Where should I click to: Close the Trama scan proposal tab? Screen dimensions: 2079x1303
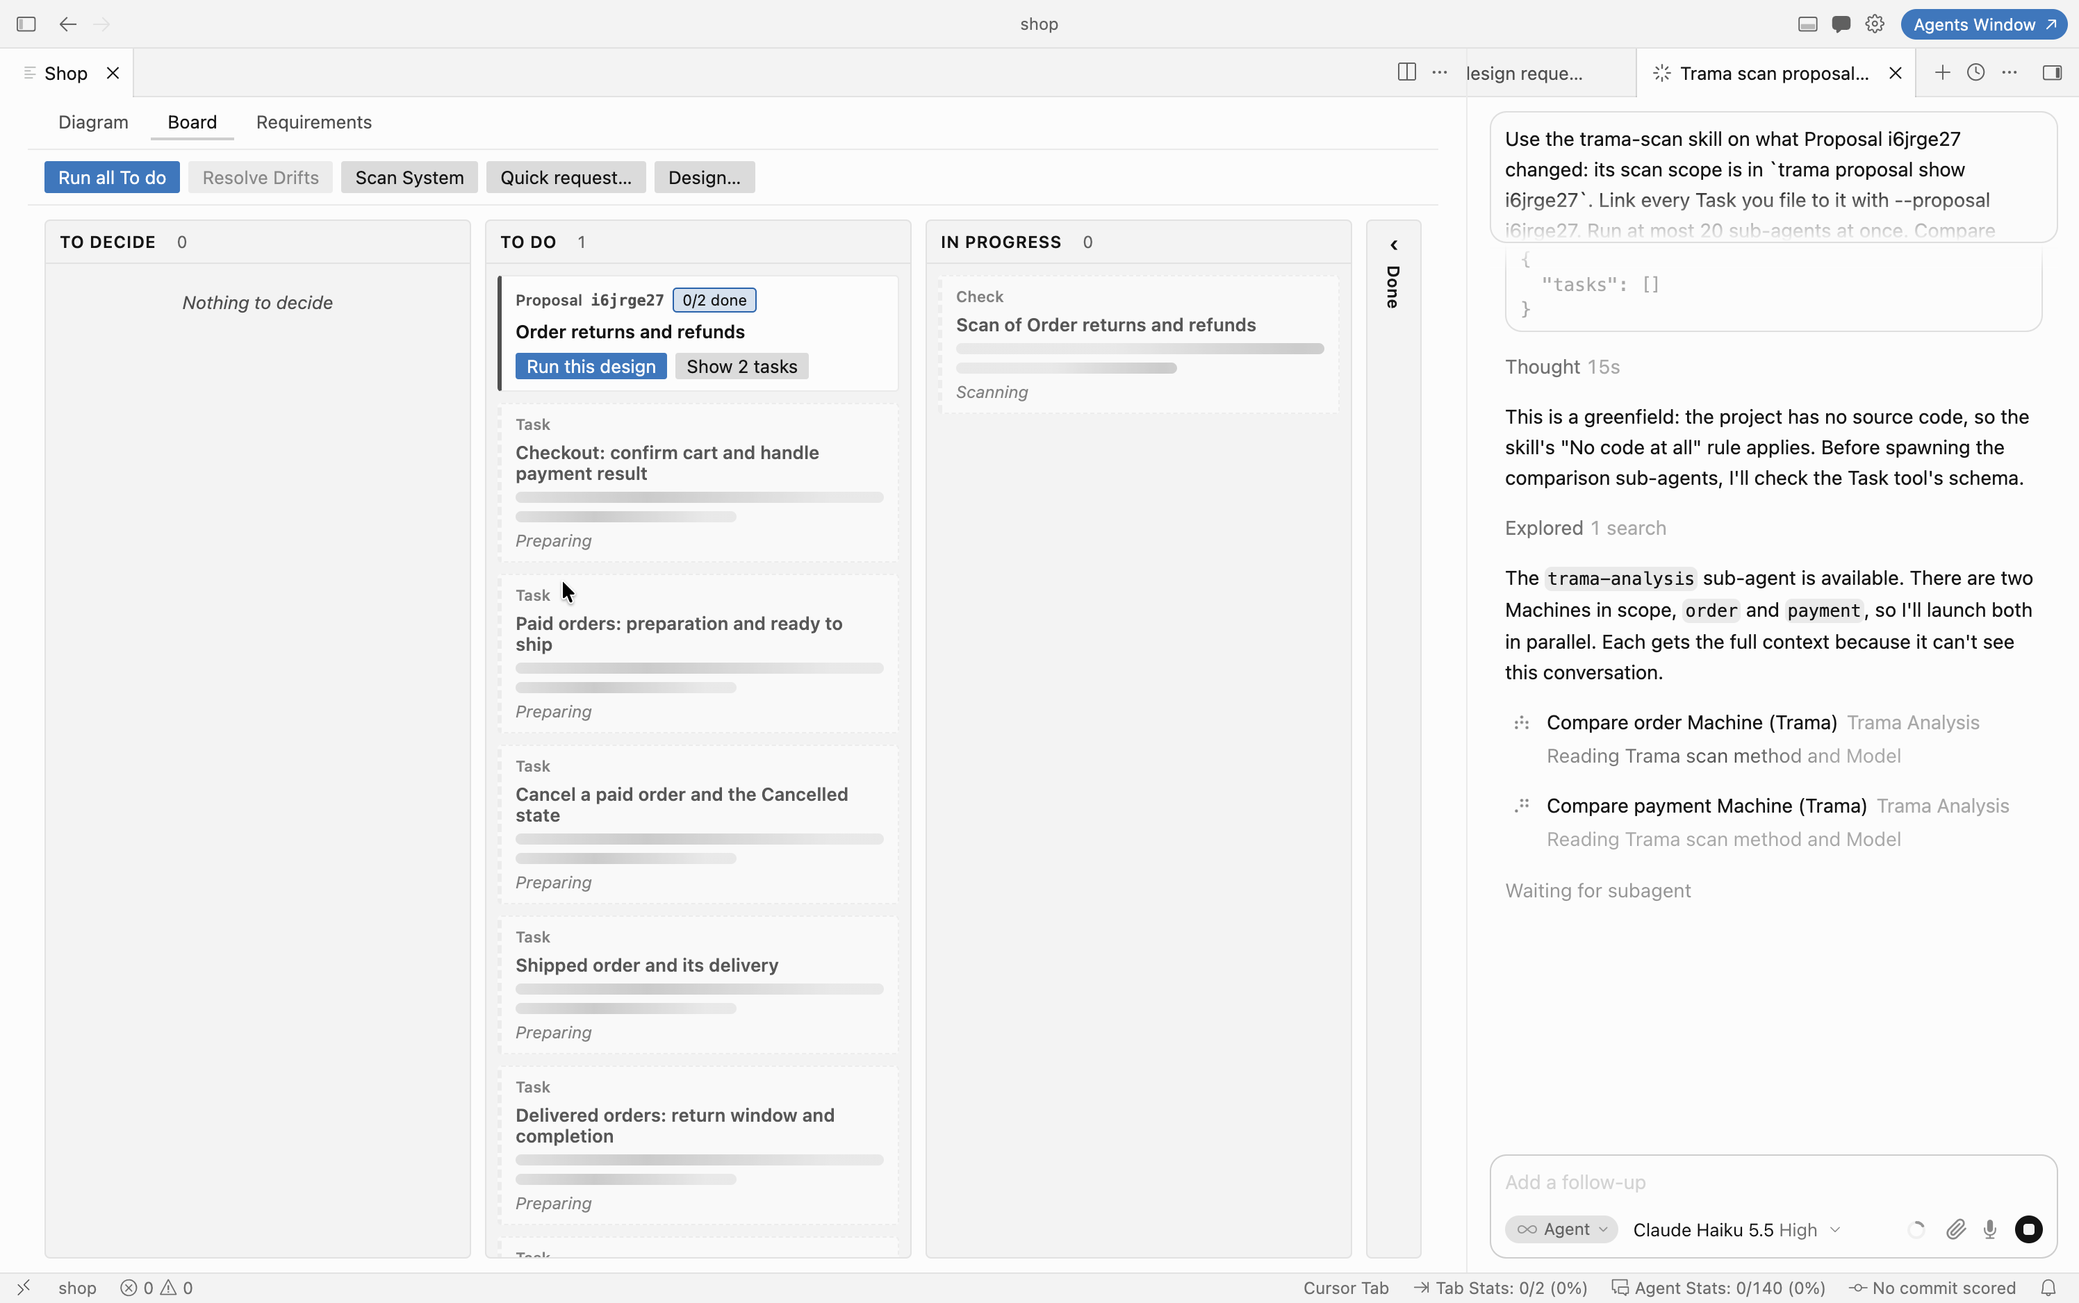point(1896,73)
